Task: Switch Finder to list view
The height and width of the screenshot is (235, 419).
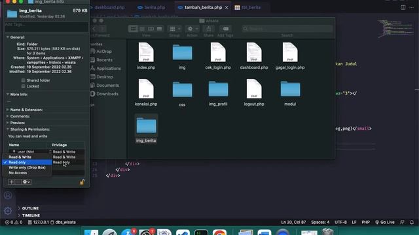Action: click(x=142, y=29)
